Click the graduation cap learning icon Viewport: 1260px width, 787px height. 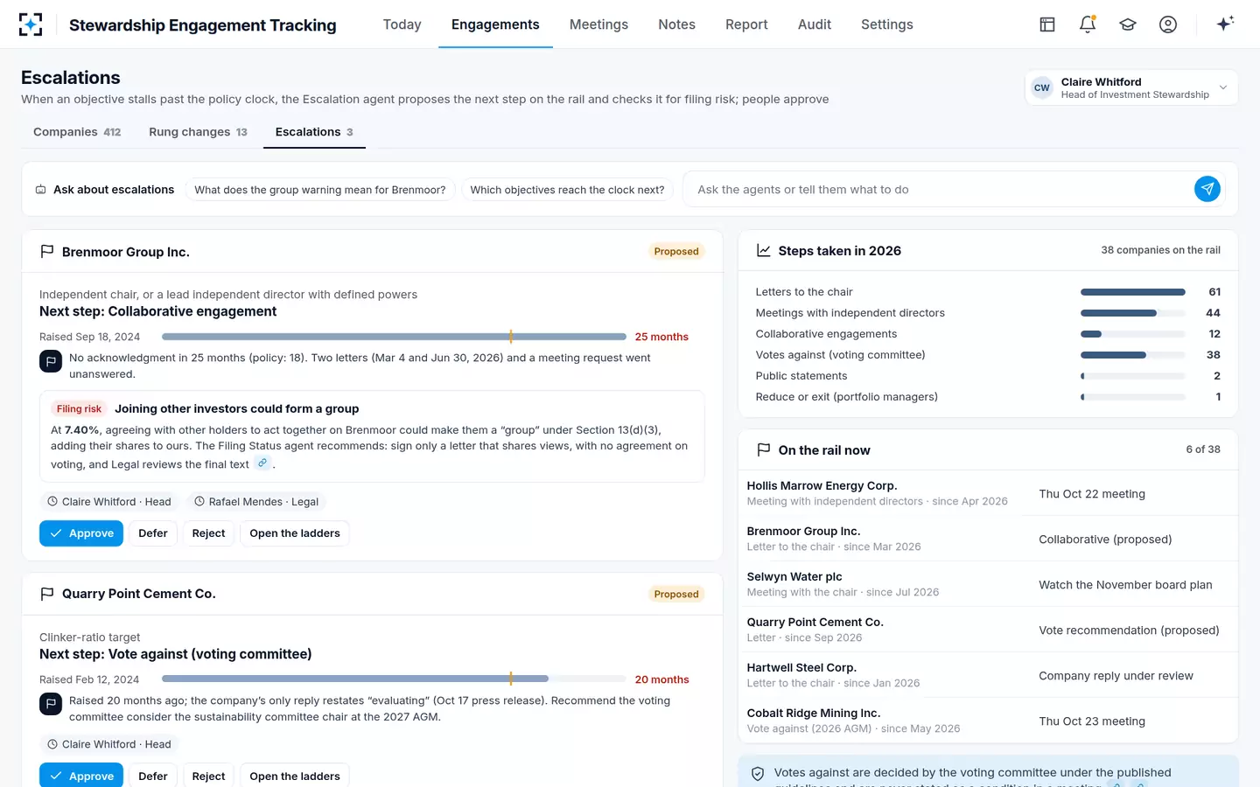tap(1128, 24)
